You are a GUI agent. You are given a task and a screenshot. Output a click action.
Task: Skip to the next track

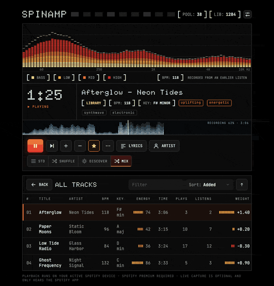point(52,146)
